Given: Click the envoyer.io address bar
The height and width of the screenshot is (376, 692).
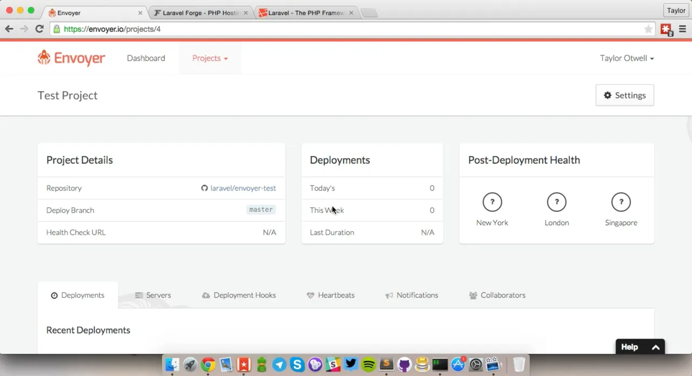Looking at the screenshot, I should click(351, 29).
